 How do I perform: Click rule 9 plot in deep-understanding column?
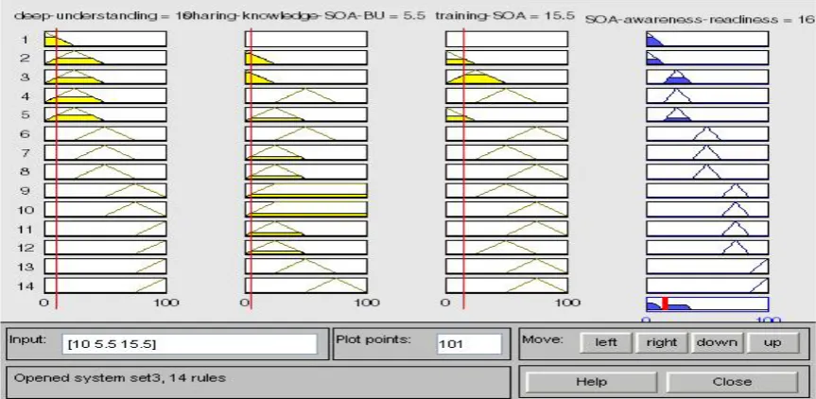pyautogui.click(x=106, y=191)
